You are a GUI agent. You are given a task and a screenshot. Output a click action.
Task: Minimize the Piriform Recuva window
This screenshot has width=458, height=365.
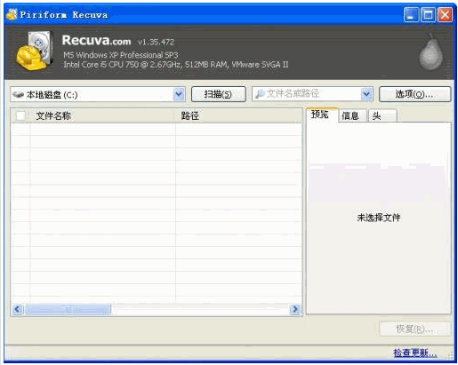(x=411, y=15)
